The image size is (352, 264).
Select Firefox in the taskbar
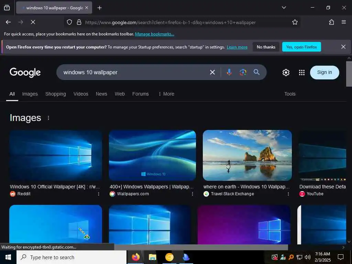[x=135, y=257]
